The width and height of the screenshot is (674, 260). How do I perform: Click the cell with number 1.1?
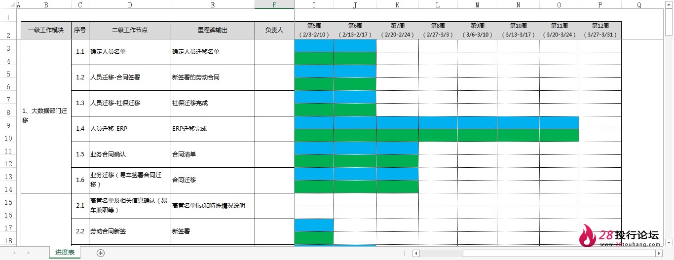[x=80, y=52]
